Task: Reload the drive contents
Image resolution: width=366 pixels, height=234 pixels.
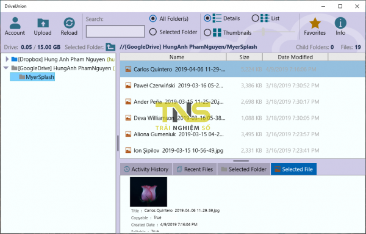Action: tap(69, 26)
